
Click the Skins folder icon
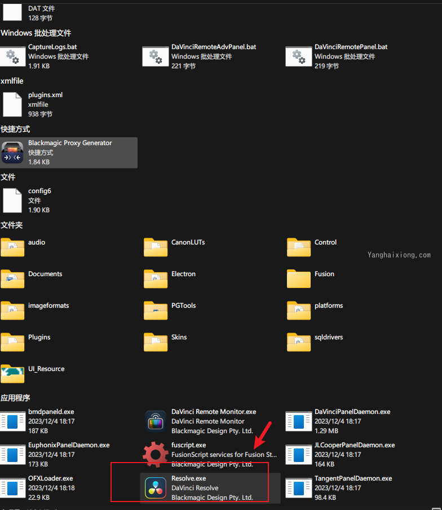[156, 342]
